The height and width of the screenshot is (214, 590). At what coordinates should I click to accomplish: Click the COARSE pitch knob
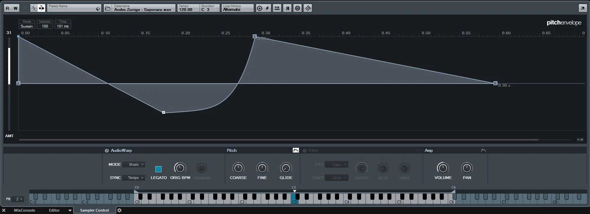[x=238, y=168]
